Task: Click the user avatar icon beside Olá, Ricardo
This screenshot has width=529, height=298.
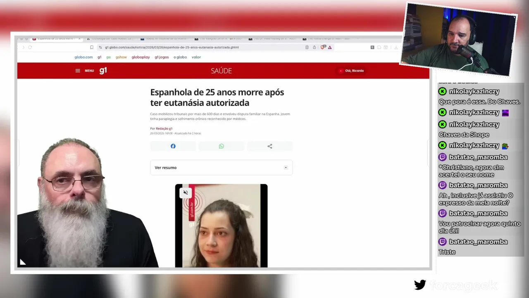Action: tap(341, 71)
